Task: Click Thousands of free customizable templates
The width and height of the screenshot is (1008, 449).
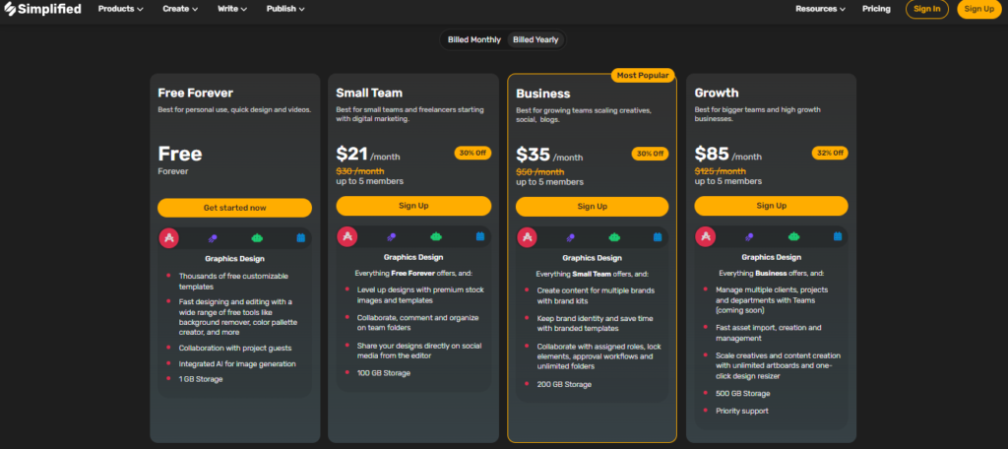Action: click(233, 281)
